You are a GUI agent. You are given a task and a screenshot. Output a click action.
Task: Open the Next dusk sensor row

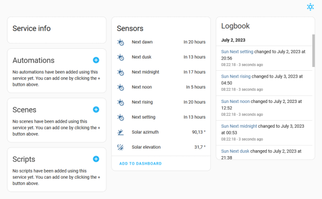coord(161,57)
